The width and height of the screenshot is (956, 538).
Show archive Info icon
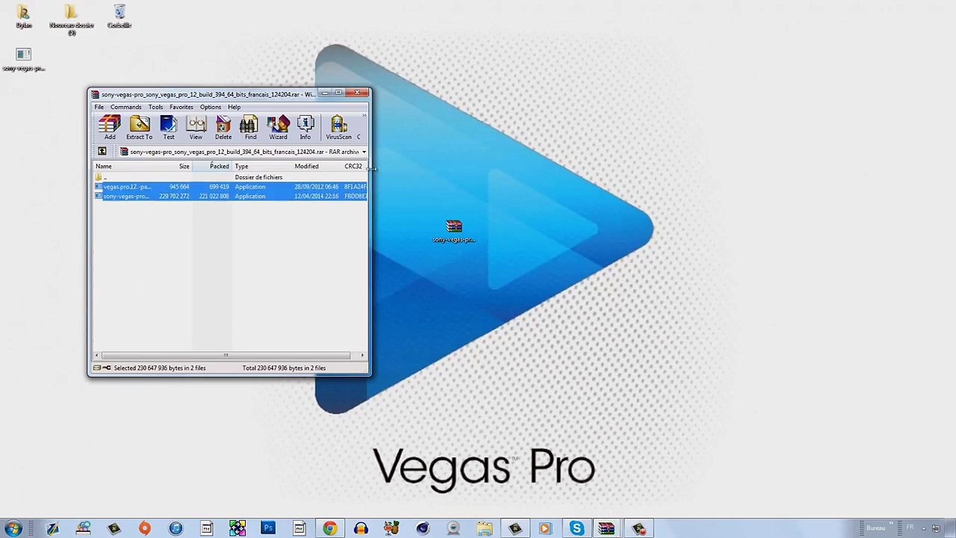pos(305,128)
